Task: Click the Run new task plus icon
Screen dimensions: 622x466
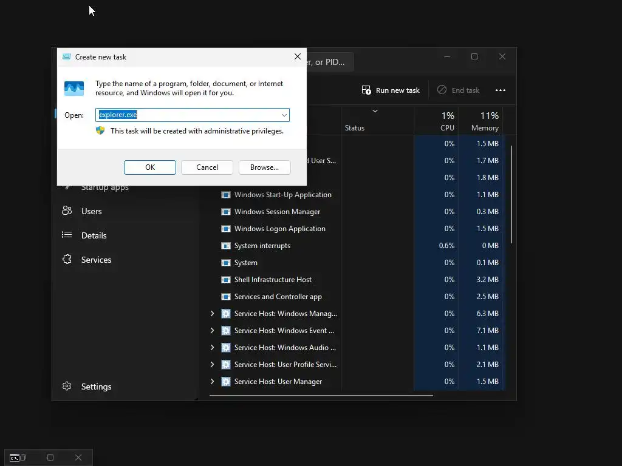Action: point(366,90)
